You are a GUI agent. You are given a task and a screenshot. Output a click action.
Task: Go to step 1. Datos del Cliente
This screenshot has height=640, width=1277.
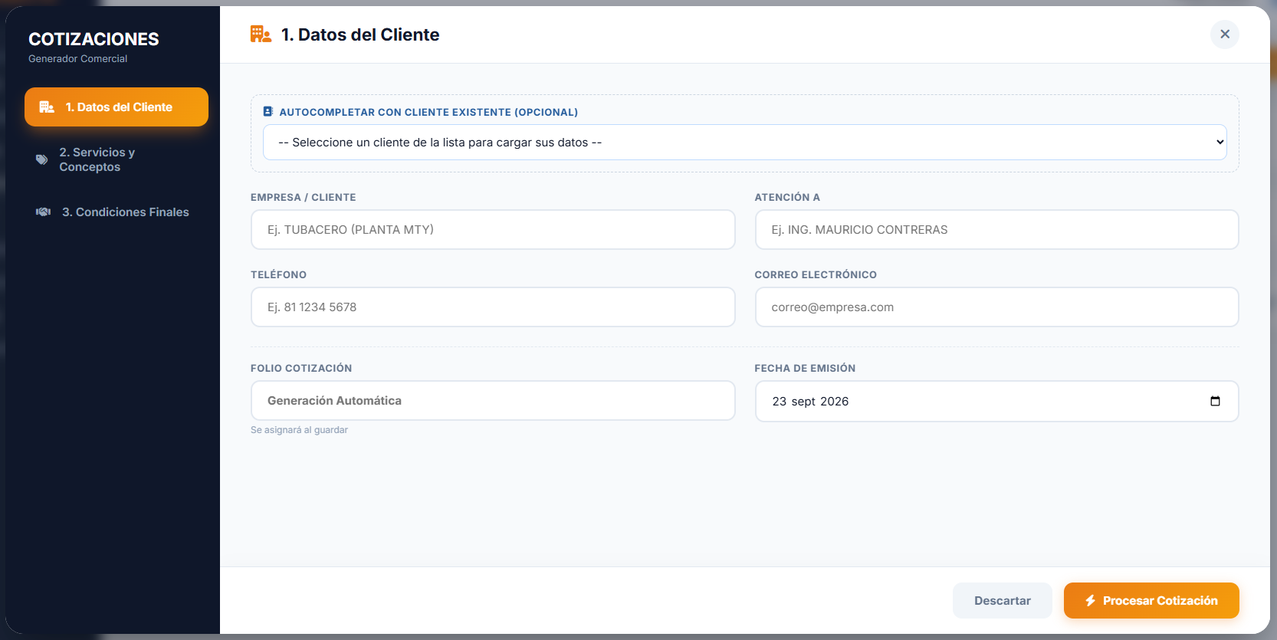[x=117, y=107]
